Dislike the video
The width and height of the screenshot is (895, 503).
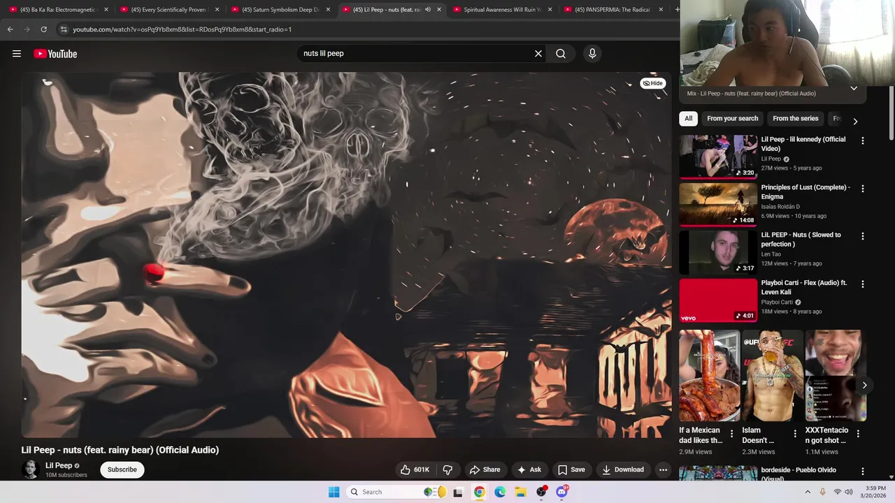(x=447, y=469)
